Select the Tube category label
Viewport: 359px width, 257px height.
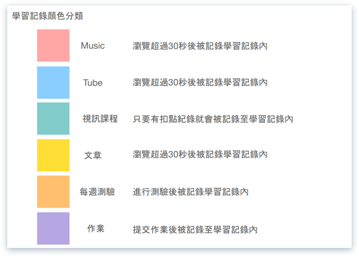click(93, 83)
